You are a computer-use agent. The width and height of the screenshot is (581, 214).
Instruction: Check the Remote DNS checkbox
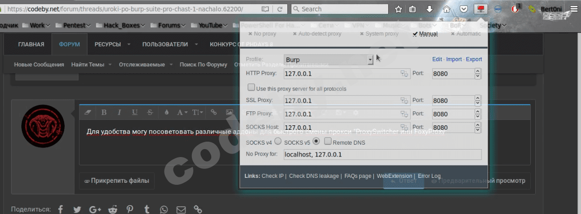click(x=328, y=142)
